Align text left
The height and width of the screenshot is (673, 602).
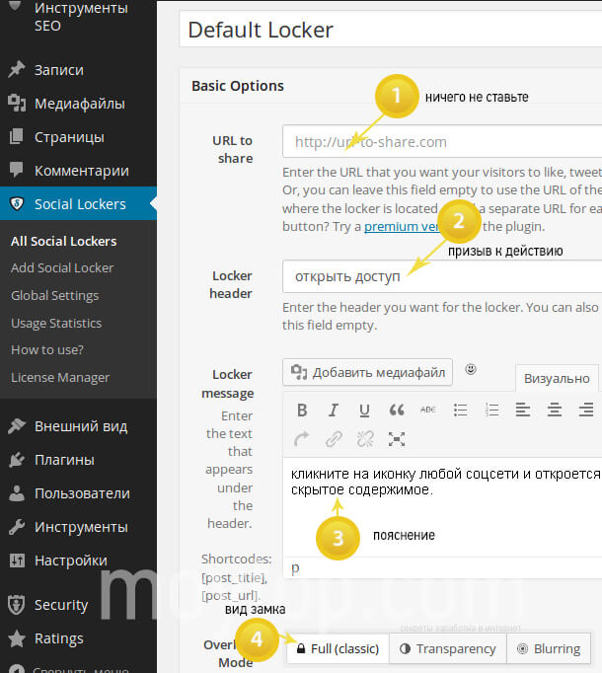pos(523,410)
